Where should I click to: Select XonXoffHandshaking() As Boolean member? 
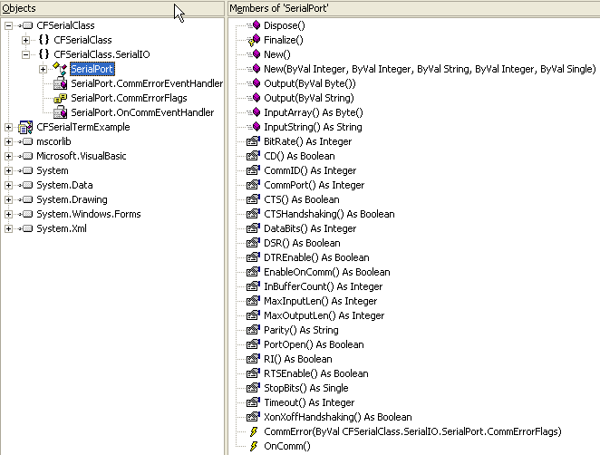click(x=337, y=417)
